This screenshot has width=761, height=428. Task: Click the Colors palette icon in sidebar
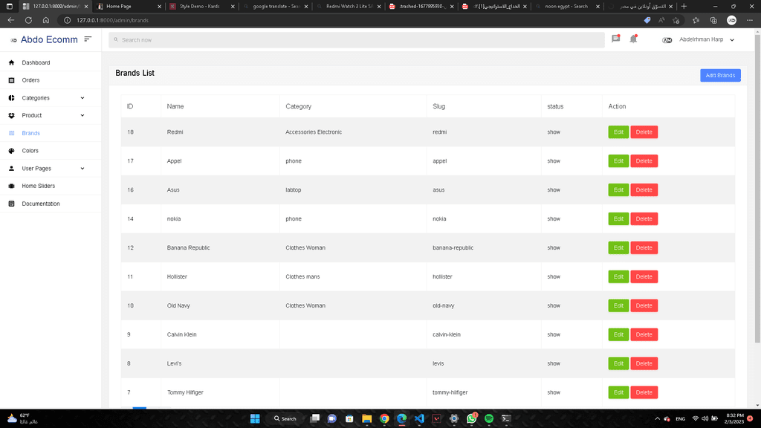pyautogui.click(x=12, y=151)
